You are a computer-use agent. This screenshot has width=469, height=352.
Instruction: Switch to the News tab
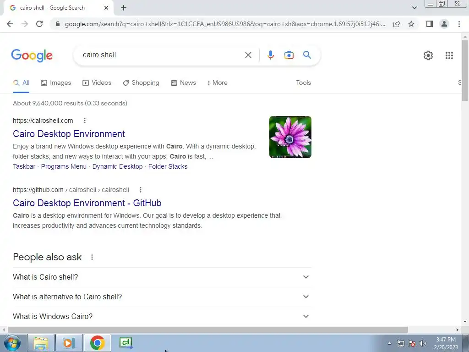[x=183, y=83]
